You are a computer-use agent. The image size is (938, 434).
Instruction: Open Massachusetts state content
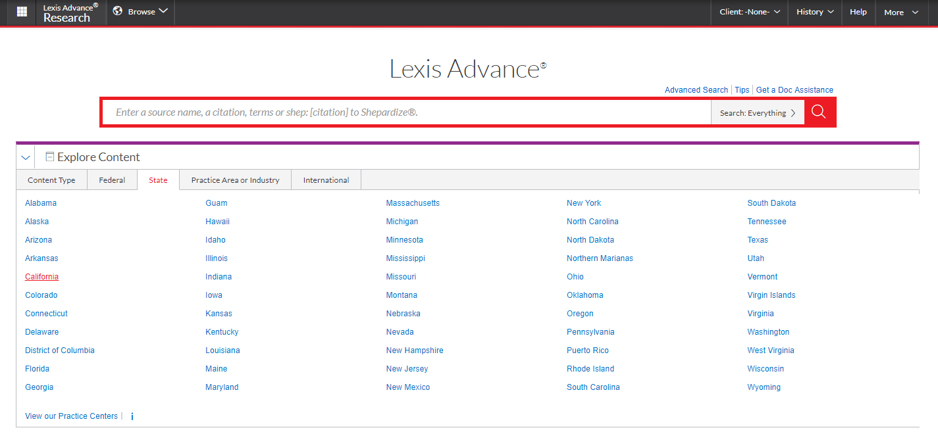point(413,203)
